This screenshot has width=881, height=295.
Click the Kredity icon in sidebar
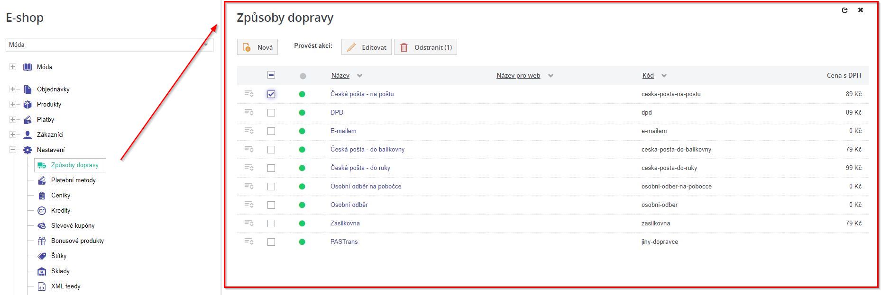point(42,211)
